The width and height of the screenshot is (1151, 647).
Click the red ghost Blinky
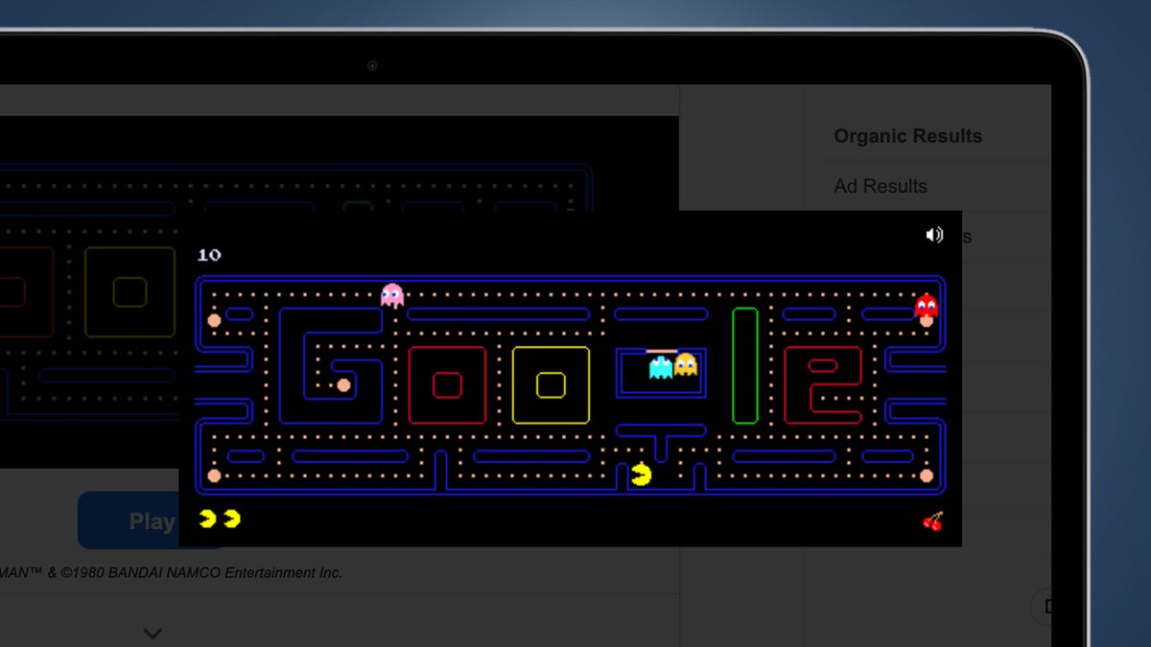coord(926,306)
